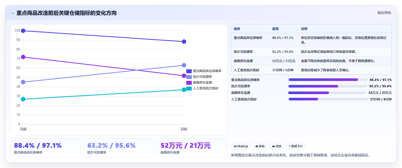Click the lightning icon beside the title
This screenshot has width=402, height=168.
point(12,13)
